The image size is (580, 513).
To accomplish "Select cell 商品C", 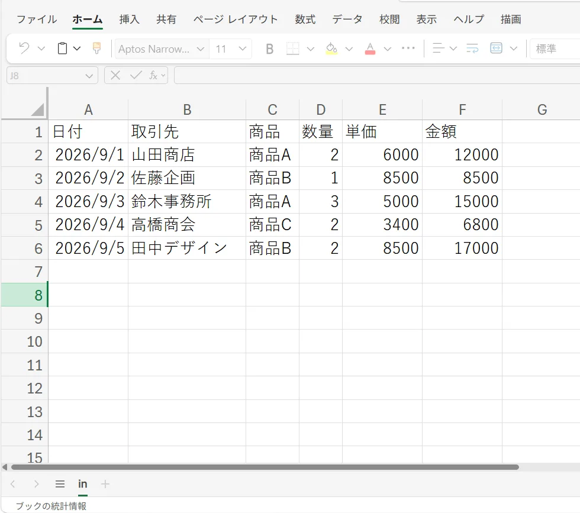I will [272, 224].
